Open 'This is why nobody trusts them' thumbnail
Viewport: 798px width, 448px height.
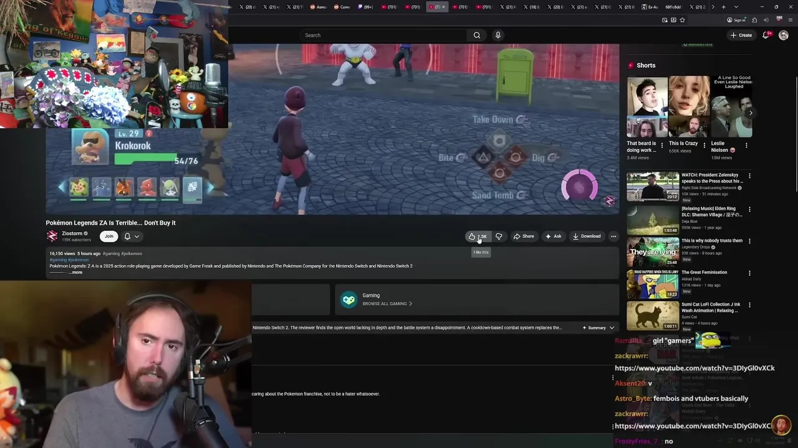tap(653, 251)
